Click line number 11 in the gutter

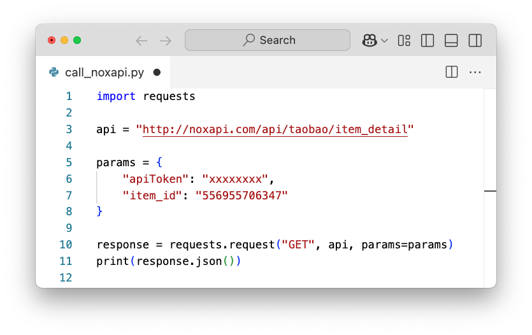[x=66, y=261]
